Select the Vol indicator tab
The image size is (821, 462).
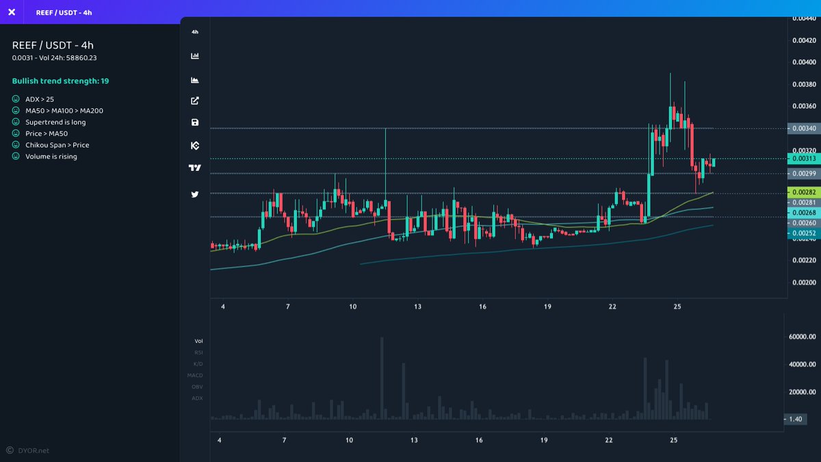pos(198,341)
